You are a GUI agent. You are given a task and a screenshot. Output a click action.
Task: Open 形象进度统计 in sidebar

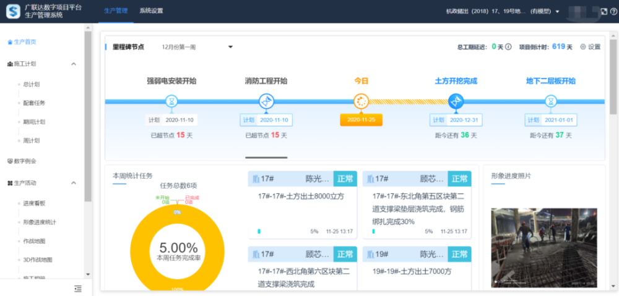[40, 222]
